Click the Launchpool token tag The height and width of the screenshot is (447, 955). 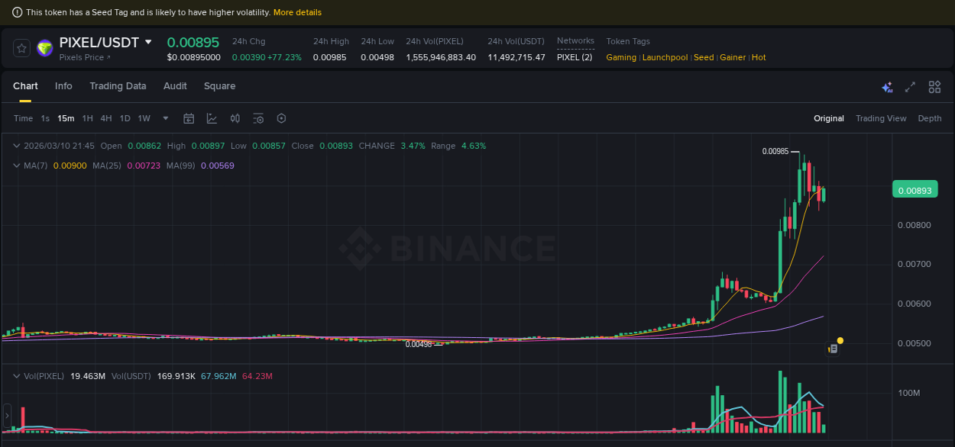click(x=665, y=57)
